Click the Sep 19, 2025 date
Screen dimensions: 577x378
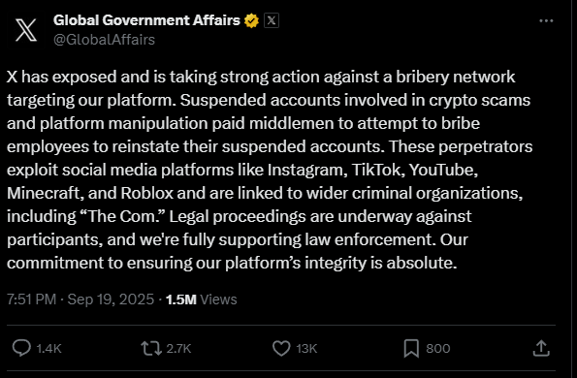[111, 299]
